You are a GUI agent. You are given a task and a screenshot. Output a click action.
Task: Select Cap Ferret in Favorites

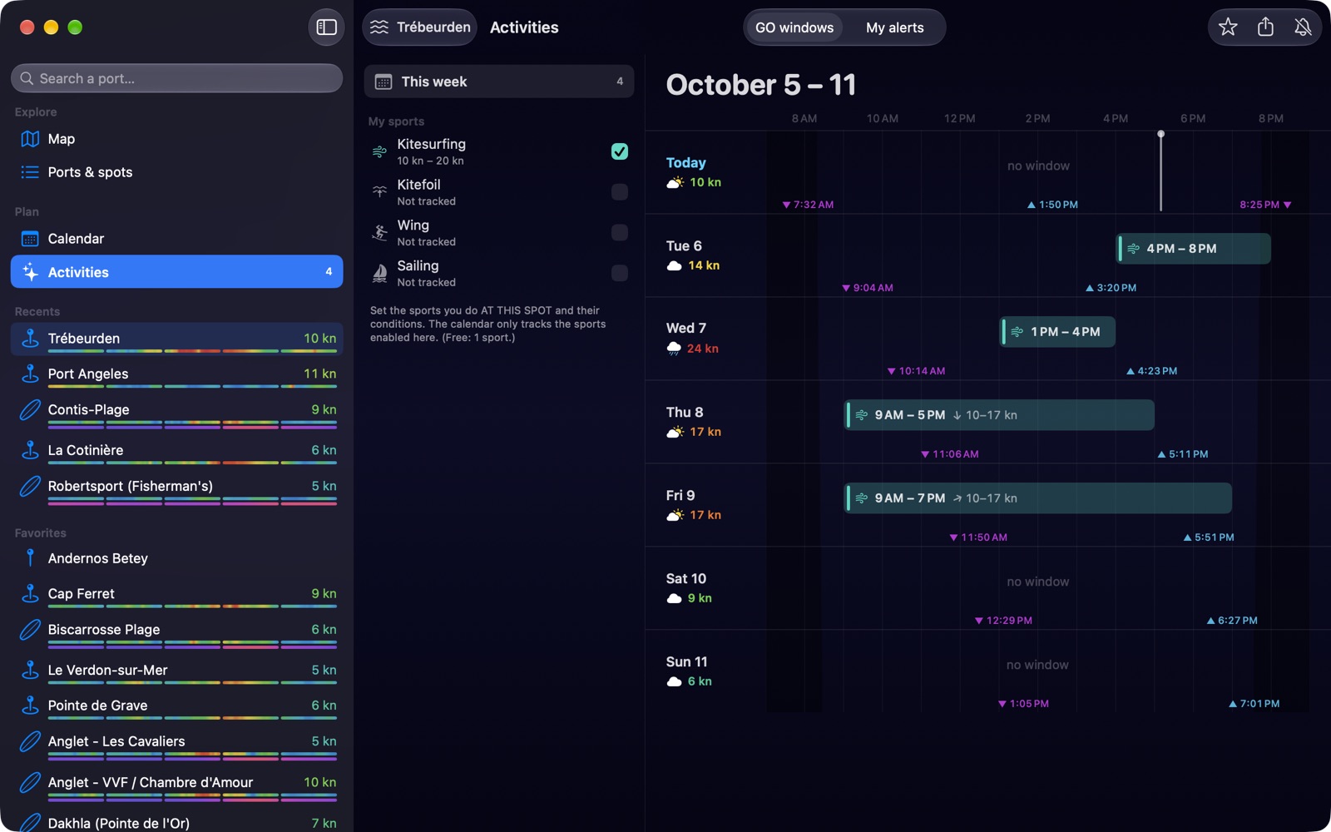176,594
